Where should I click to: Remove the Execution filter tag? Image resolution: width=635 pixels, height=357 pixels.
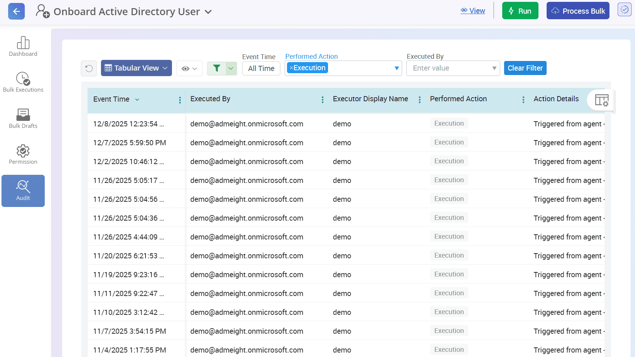292,68
